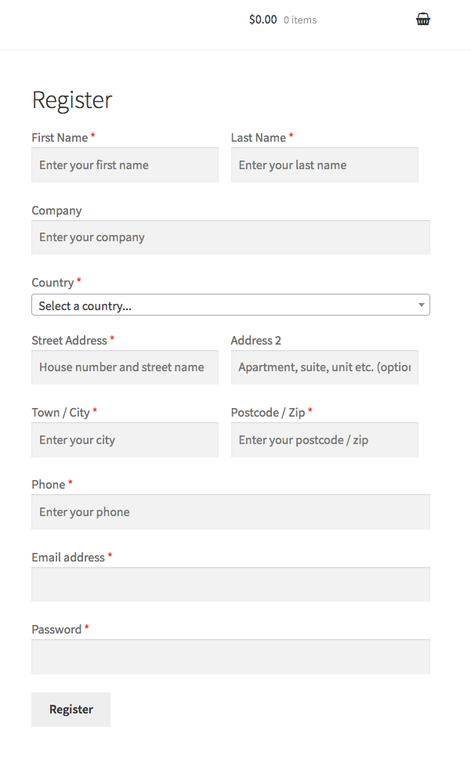
Task: Click the Password input field
Action: click(230, 656)
